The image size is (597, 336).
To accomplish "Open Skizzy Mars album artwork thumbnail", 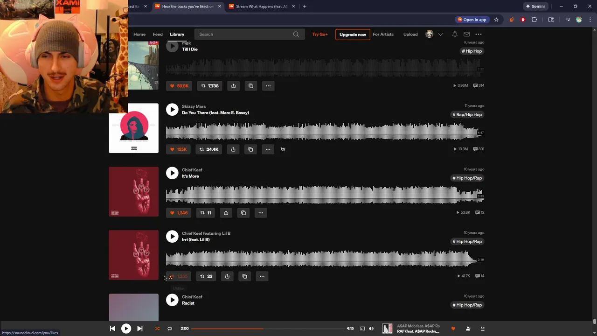I will tap(133, 128).
